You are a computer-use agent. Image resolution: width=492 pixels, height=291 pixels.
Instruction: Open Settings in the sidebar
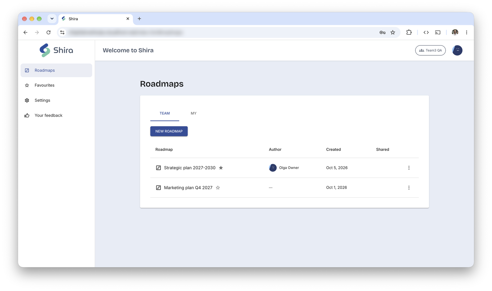[56, 100]
